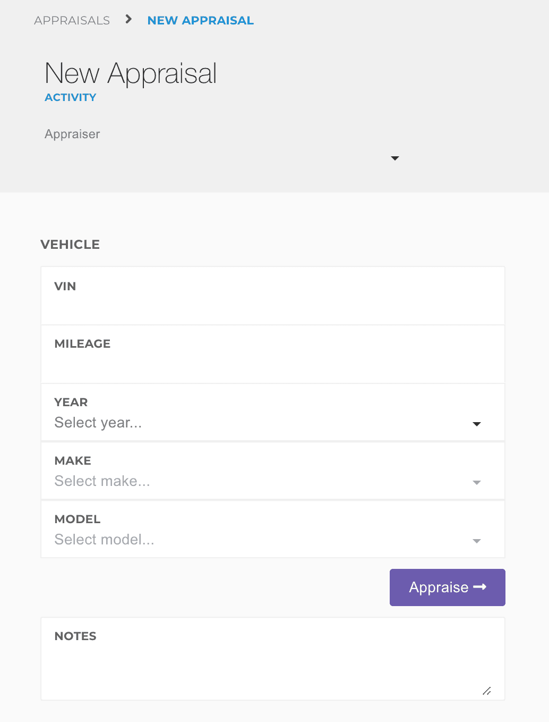Viewport: 549px width, 722px height.
Task: Open the ACTIVITY link under the title
Action: (70, 97)
